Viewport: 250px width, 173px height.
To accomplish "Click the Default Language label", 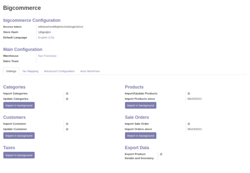I will (x=15, y=37).
